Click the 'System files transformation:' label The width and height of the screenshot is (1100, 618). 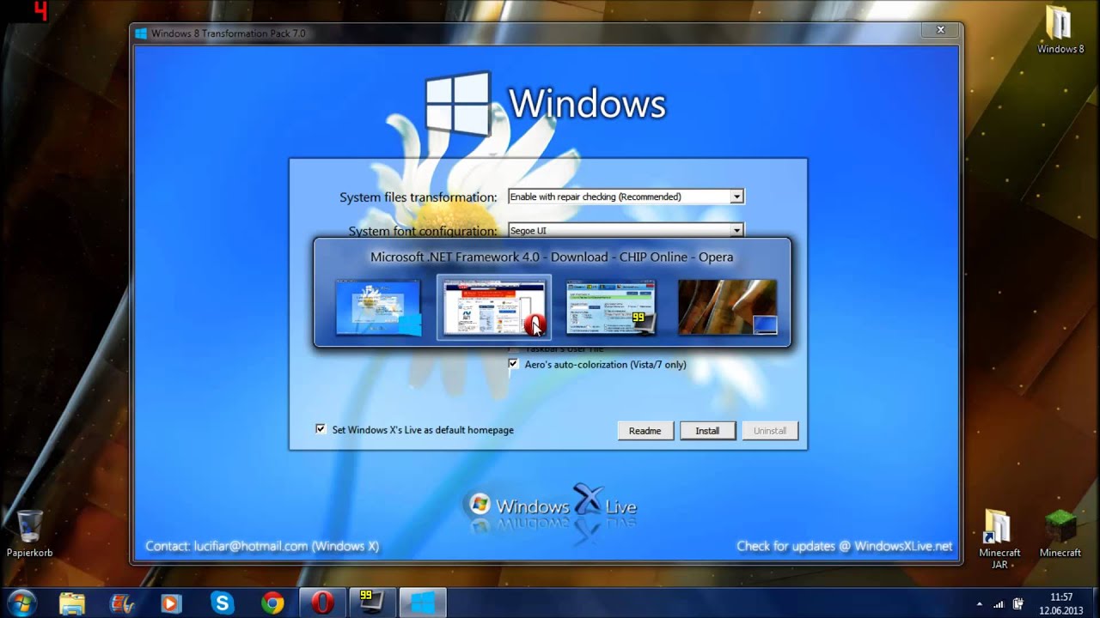coord(418,197)
